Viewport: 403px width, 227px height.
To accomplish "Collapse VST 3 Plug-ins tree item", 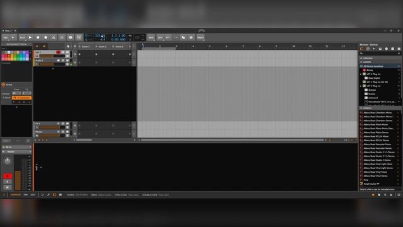I will (361, 86).
